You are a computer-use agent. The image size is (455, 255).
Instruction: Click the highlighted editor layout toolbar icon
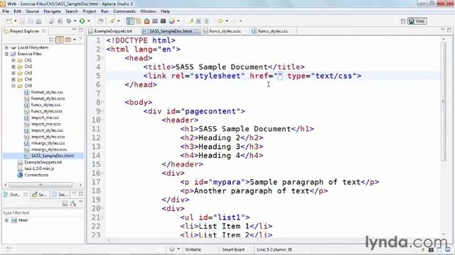coord(130,21)
